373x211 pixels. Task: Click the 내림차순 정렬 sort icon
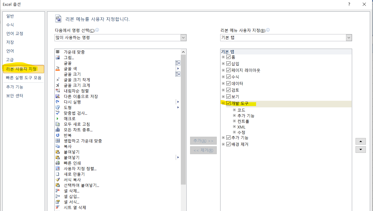[x=58, y=91]
